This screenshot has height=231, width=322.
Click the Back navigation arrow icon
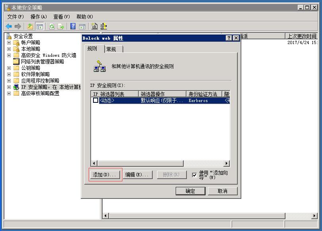tap(8, 26)
